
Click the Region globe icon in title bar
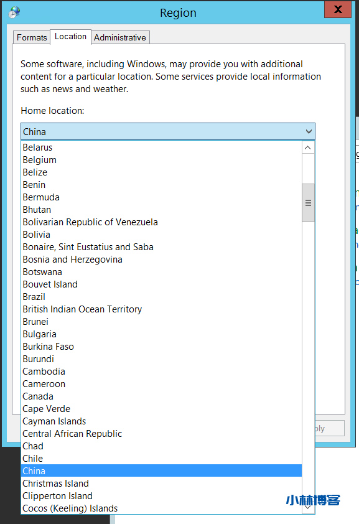(14, 12)
